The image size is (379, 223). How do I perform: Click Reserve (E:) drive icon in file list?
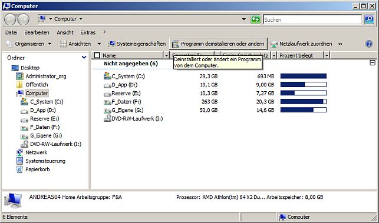(x=107, y=94)
